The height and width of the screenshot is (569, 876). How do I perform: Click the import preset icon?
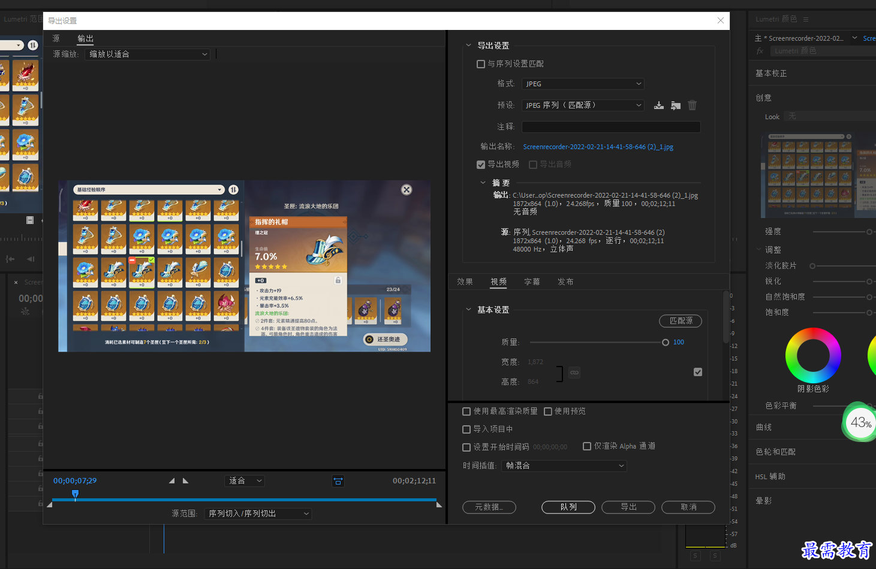676,105
